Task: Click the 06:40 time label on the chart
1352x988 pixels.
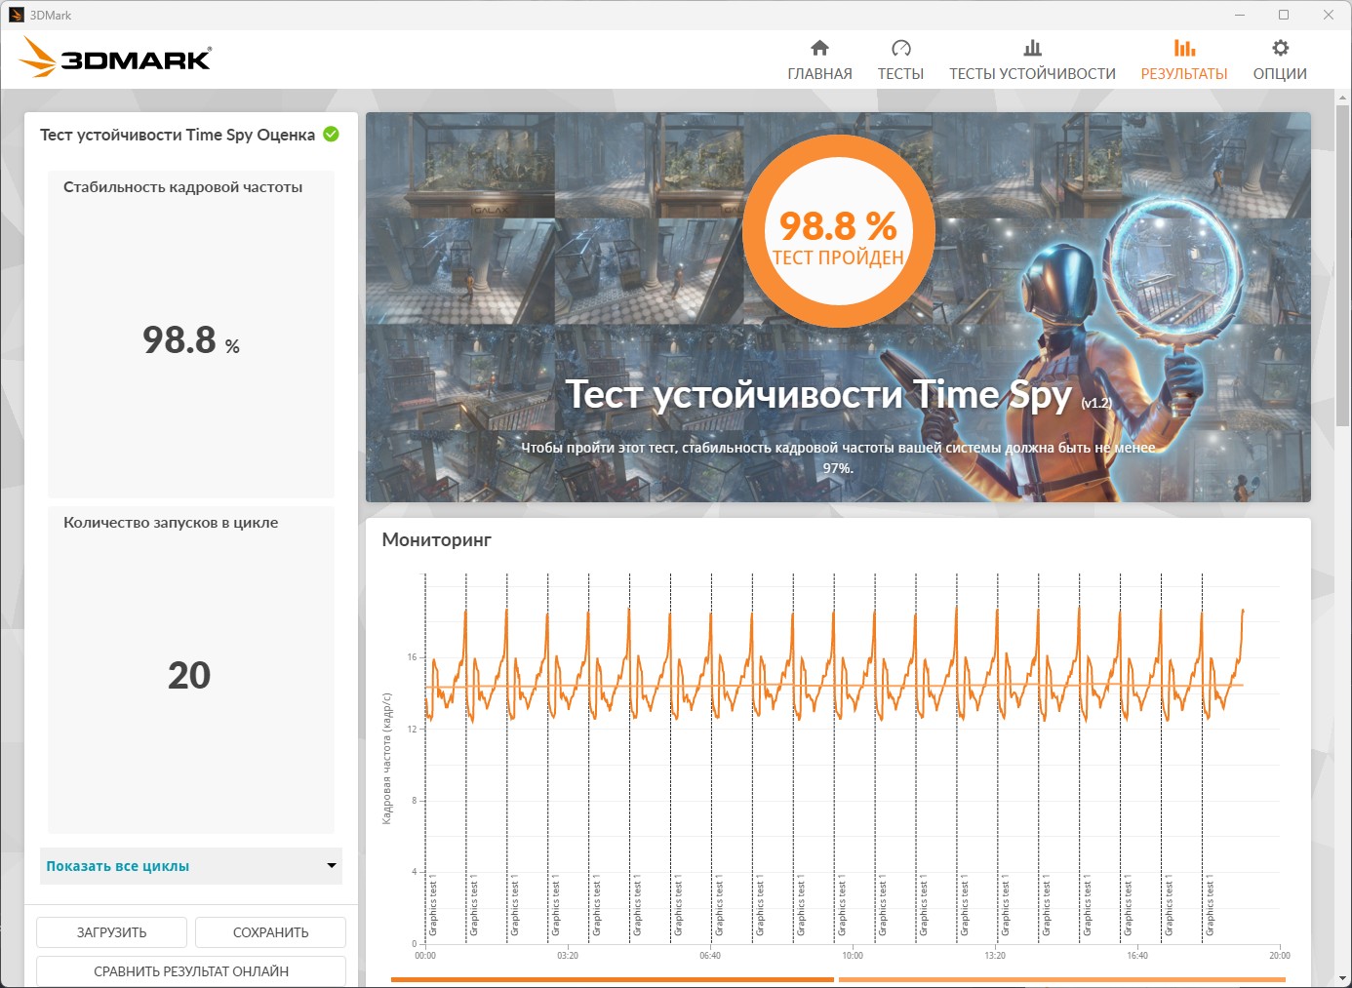Action: (x=710, y=956)
